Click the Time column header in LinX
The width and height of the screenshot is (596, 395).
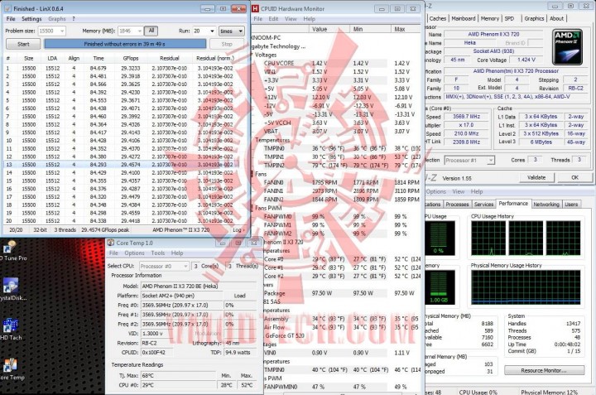(99, 58)
